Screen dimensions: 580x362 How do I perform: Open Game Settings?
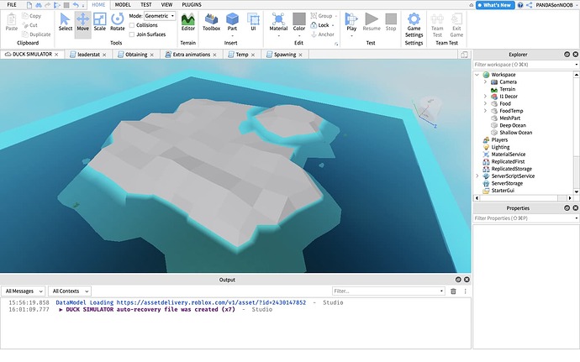pyautogui.click(x=414, y=25)
